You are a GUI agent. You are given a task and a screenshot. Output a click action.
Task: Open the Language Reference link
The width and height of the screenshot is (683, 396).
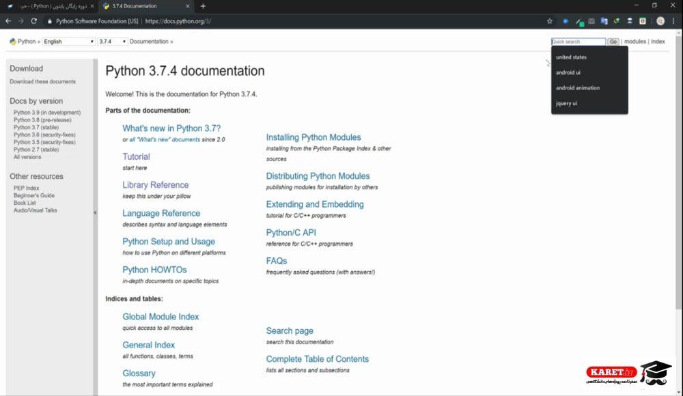click(161, 213)
